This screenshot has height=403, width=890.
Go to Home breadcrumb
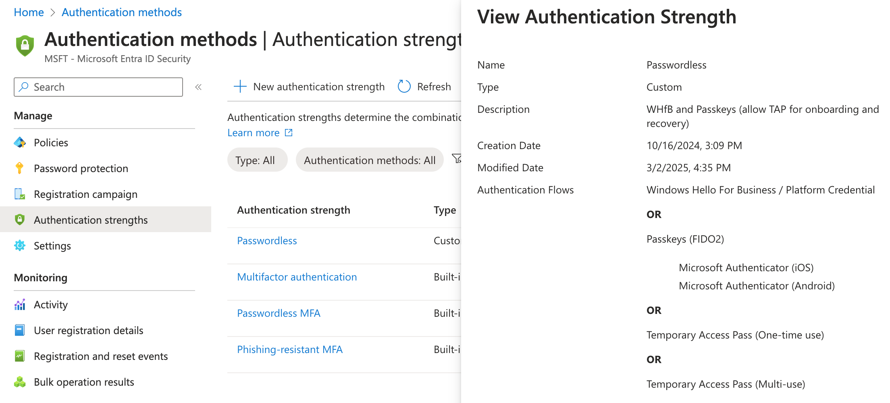(x=29, y=12)
